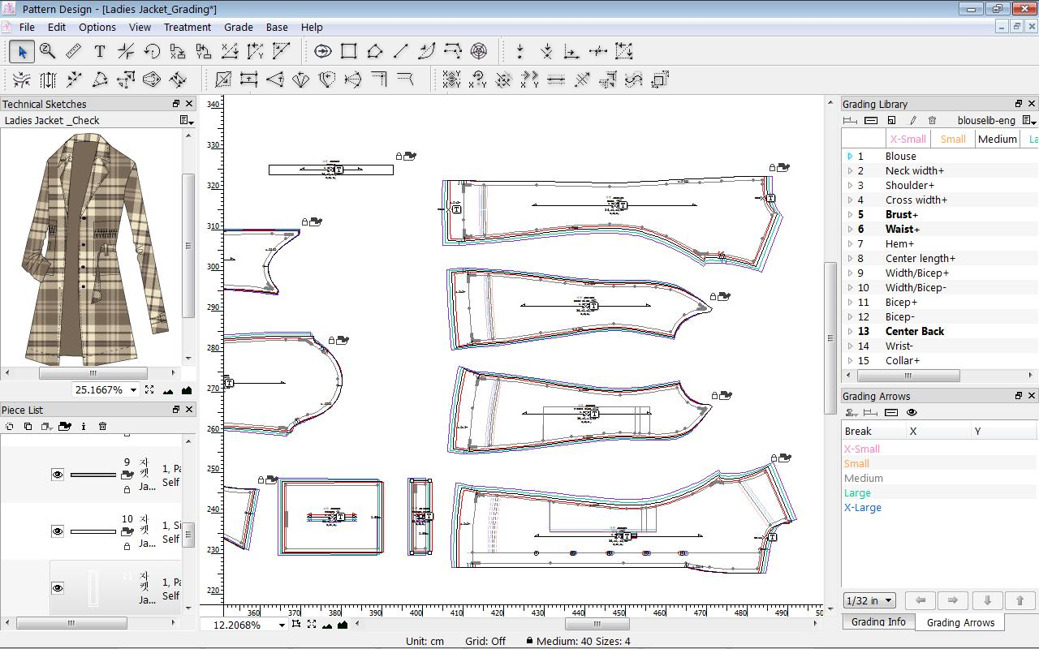Choose the rectangle drawing tool

coord(349,52)
